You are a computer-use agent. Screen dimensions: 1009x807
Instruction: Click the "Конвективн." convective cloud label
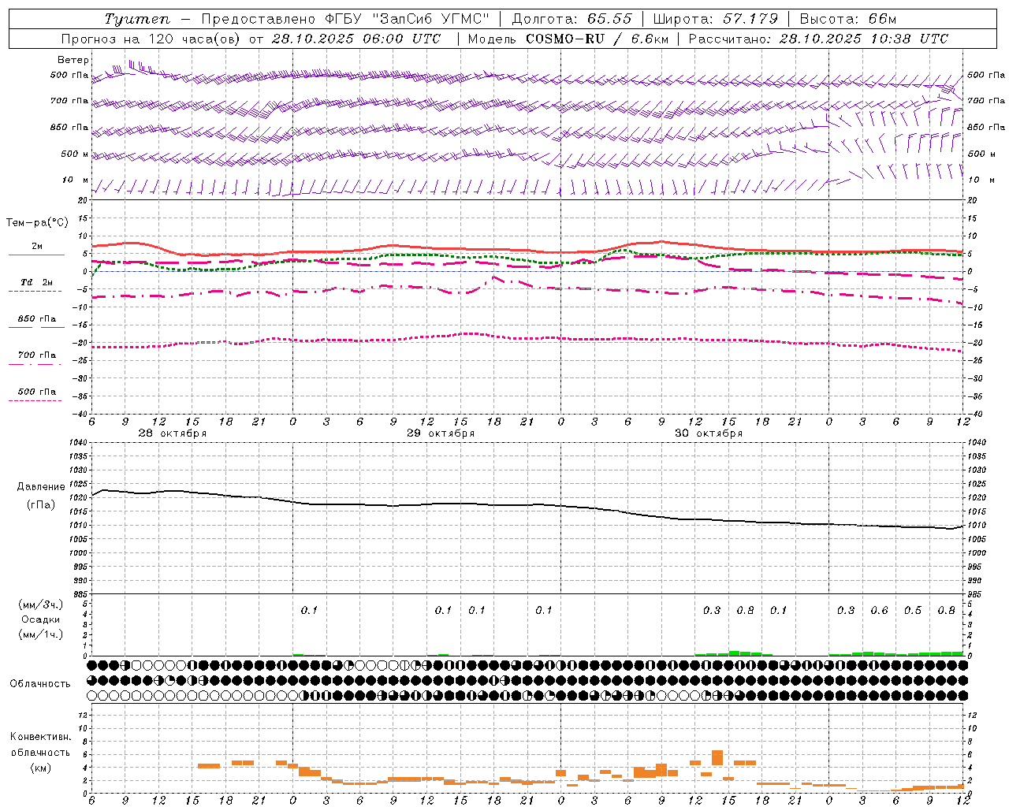(41, 736)
